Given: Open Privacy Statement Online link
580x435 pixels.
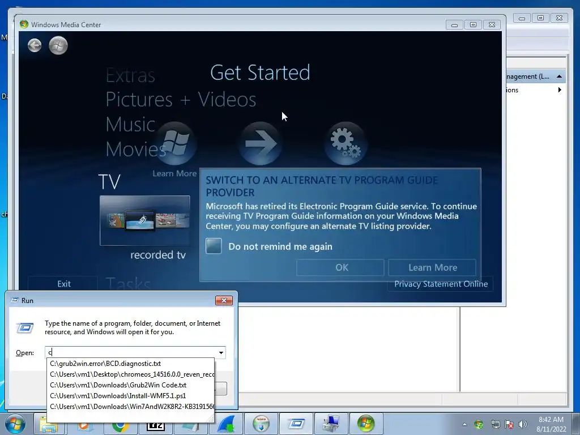Looking at the screenshot, I should (441, 284).
